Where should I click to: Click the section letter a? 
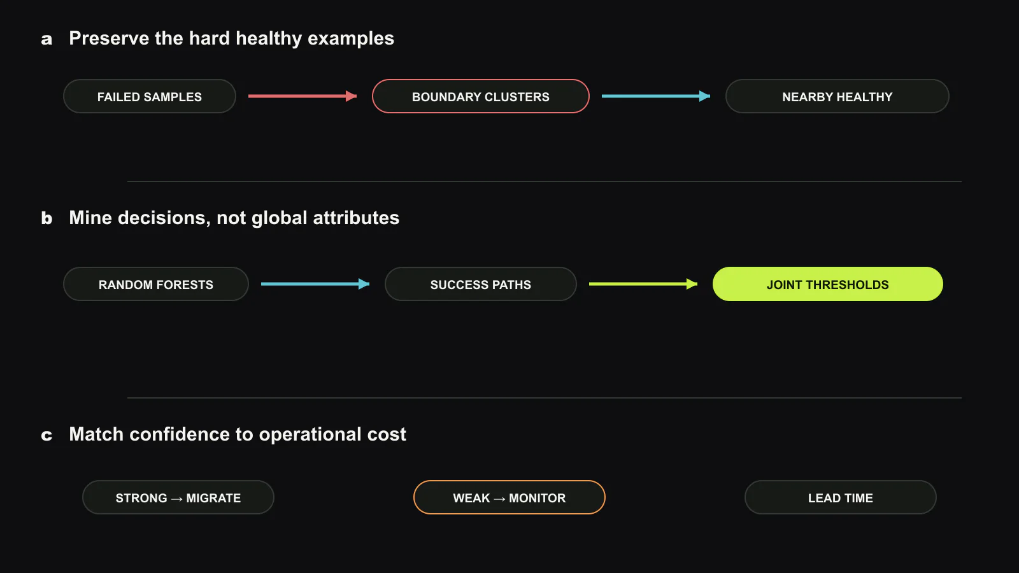tap(46, 39)
